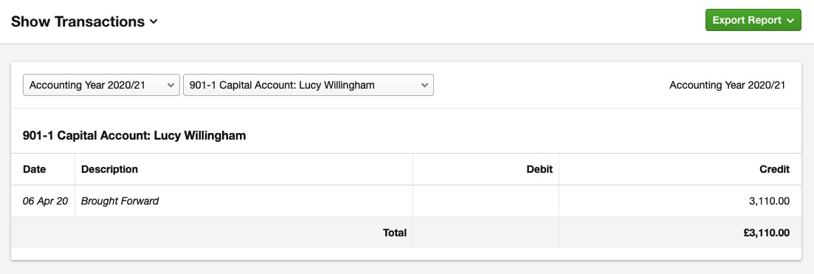
Task: Open the Accounting Year 2020/21 dropdown
Action: pos(101,85)
